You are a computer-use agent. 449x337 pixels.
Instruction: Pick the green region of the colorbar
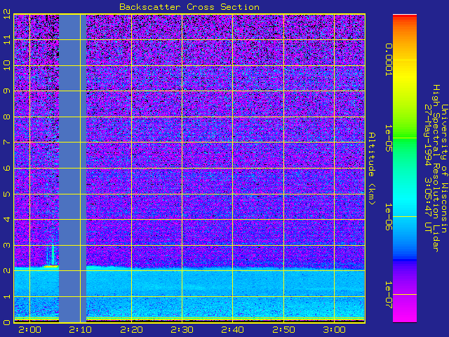(405, 138)
